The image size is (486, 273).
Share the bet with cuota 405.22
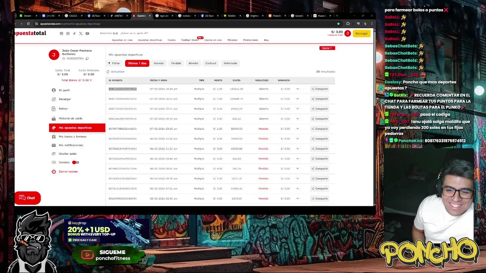(320, 119)
